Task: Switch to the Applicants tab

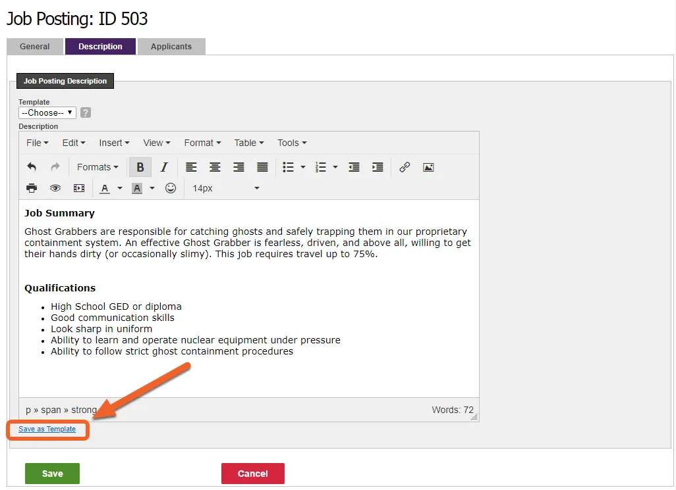Action: [171, 47]
